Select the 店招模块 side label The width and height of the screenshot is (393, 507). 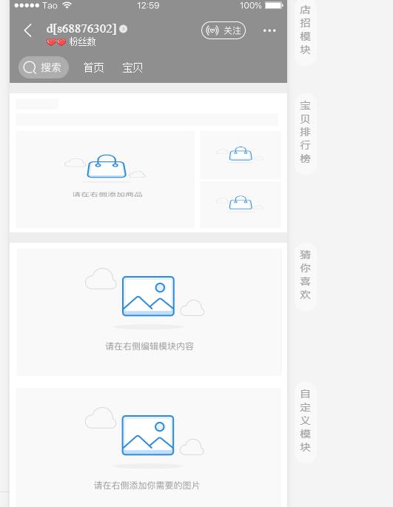[305, 30]
